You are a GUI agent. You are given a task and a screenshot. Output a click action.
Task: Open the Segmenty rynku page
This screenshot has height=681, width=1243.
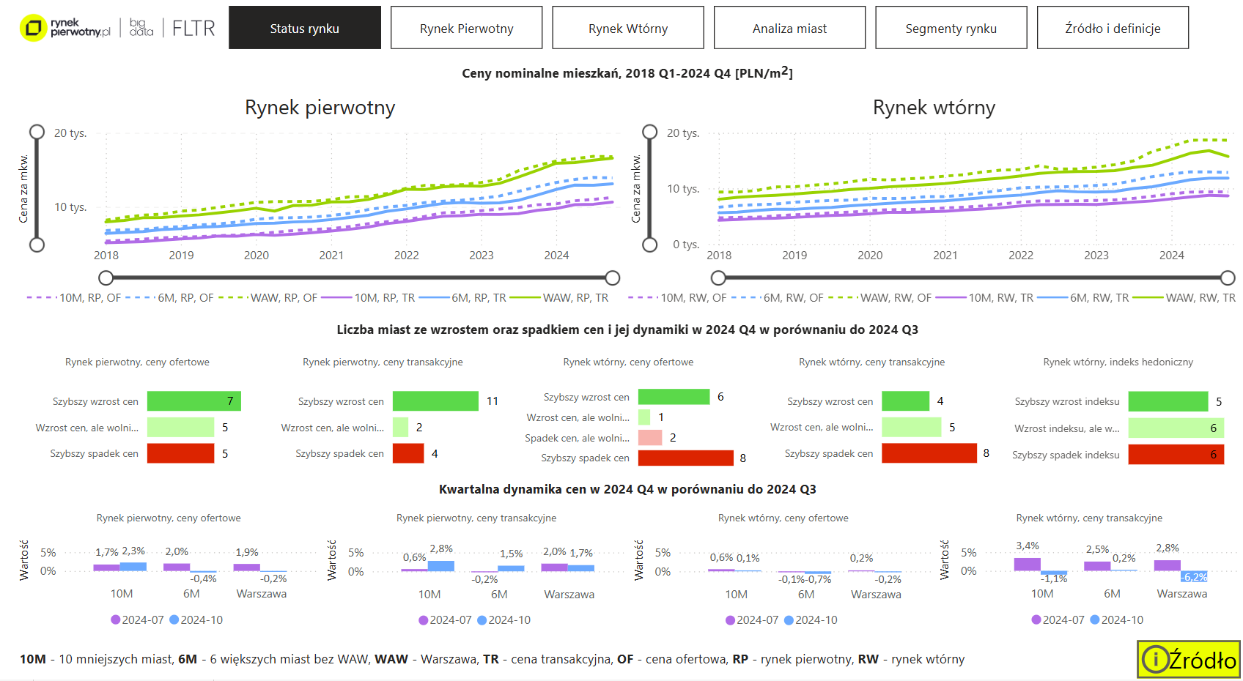951,28
